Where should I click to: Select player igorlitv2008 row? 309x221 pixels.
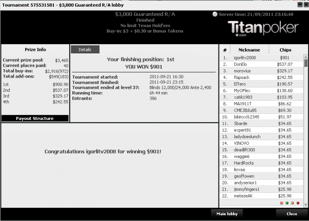261,58
